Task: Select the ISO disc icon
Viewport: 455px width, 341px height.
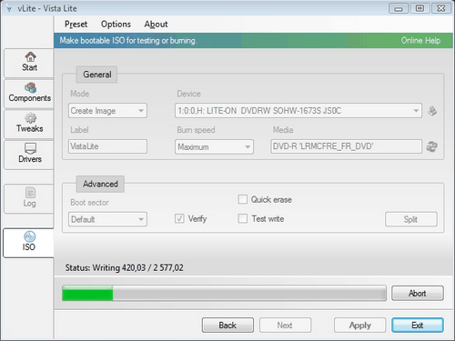Action: pyautogui.click(x=29, y=236)
